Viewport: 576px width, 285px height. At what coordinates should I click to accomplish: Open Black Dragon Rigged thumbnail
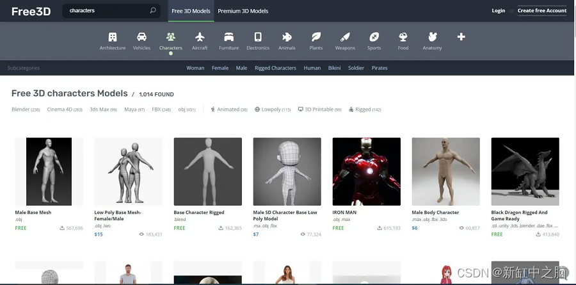pyautogui.click(x=525, y=172)
